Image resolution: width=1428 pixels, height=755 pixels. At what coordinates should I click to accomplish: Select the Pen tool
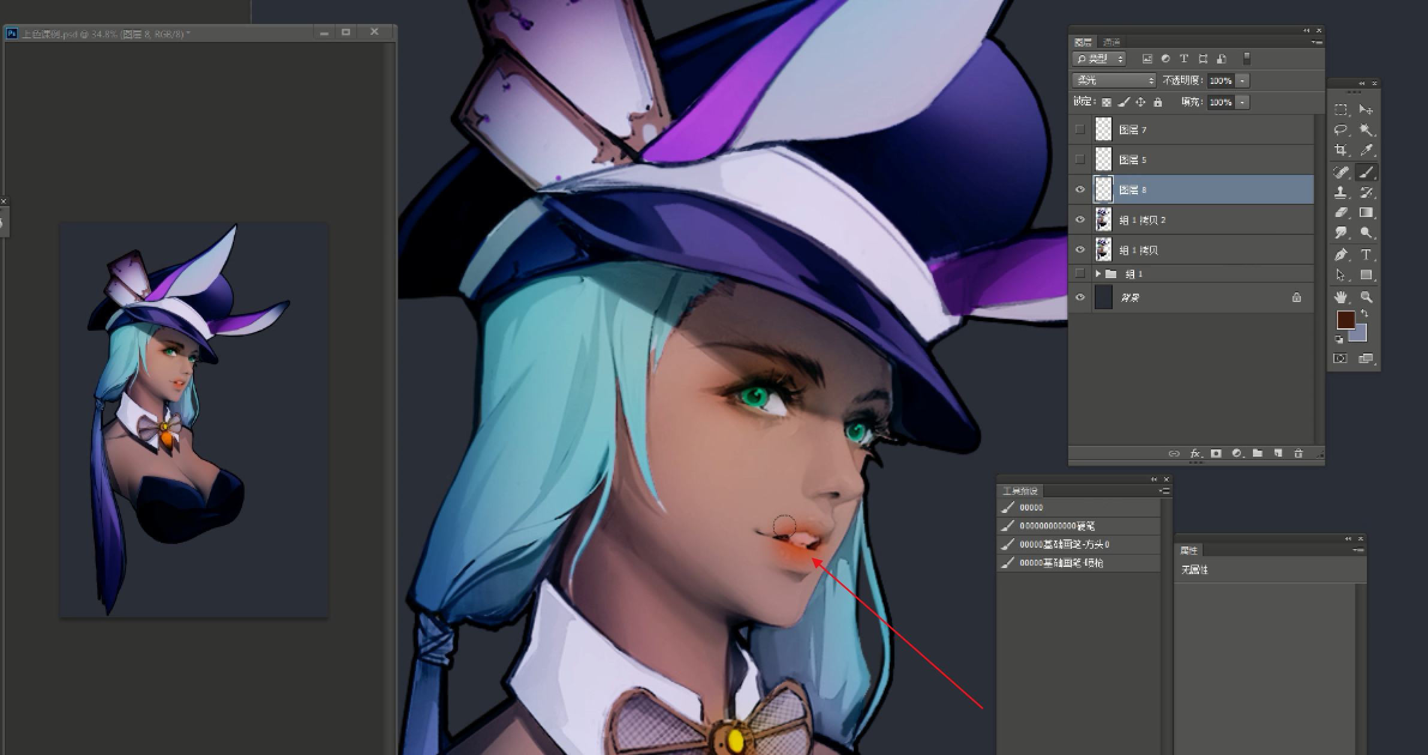1340,255
